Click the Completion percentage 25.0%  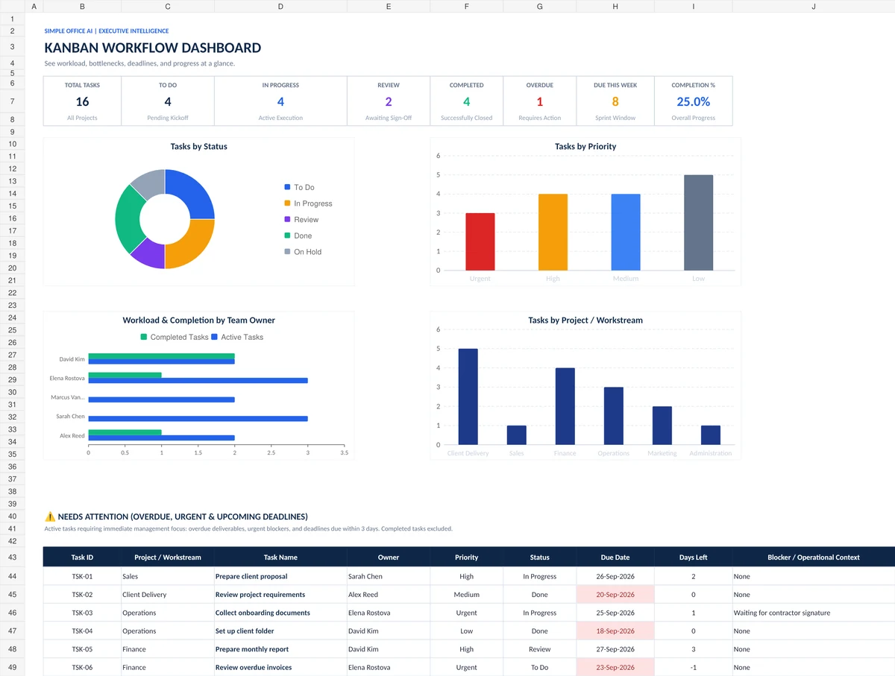click(x=694, y=101)
